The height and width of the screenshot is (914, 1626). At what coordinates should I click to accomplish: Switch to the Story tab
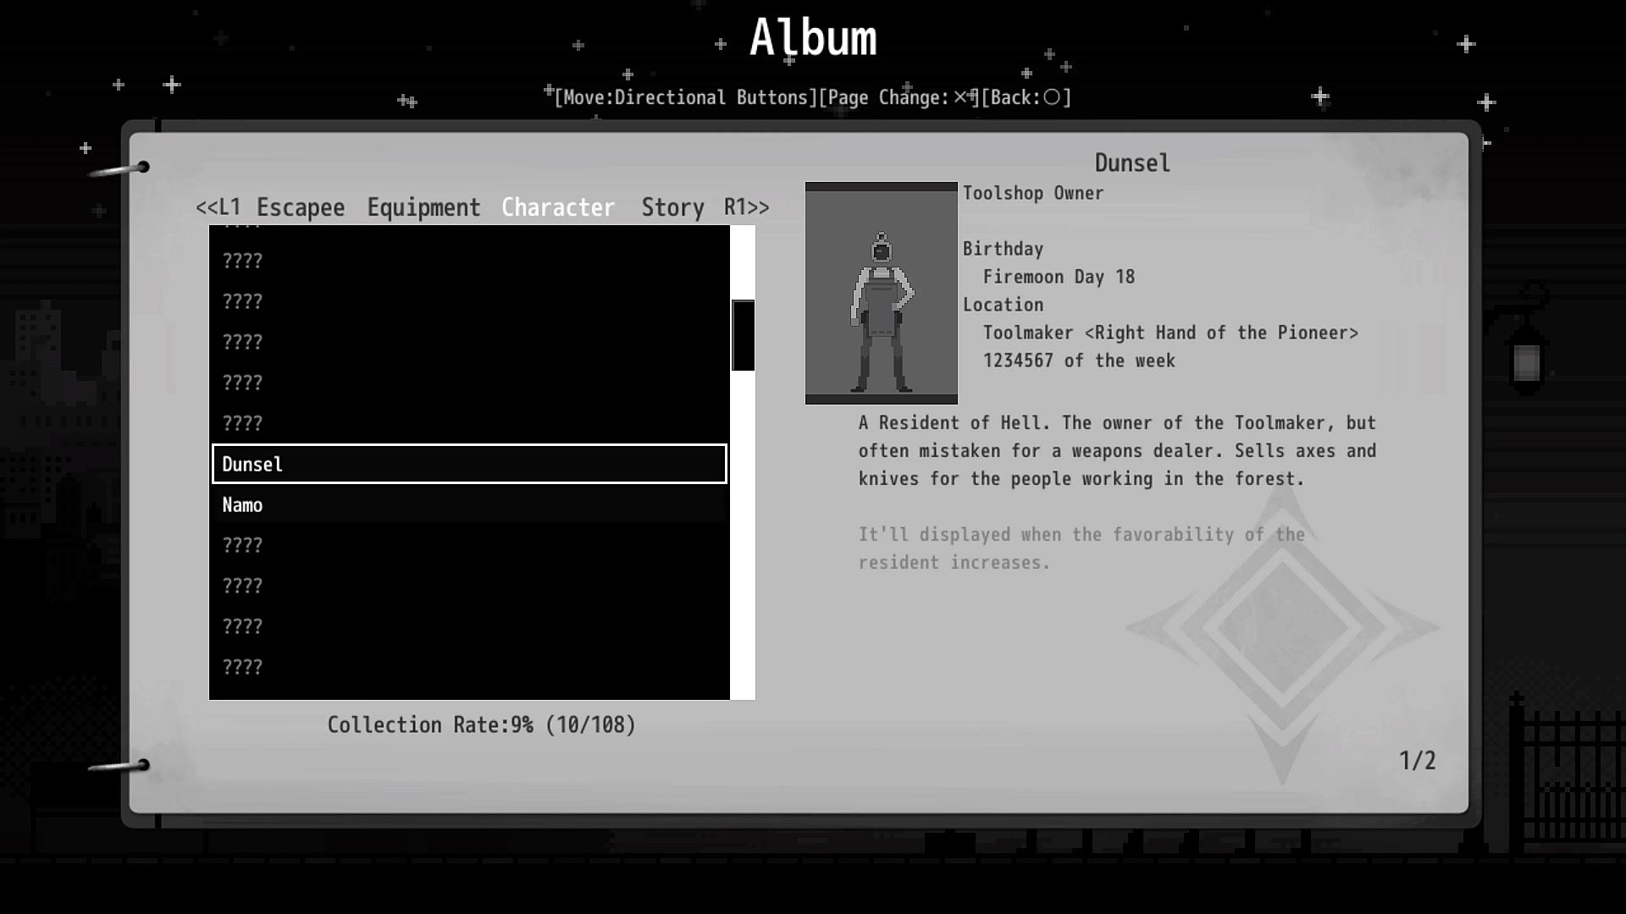click(x=672, y=207)
